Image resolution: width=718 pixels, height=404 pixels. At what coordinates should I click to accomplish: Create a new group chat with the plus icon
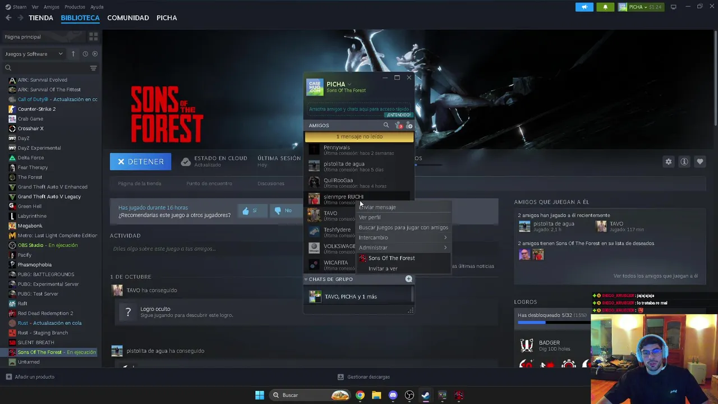point(409,279)
